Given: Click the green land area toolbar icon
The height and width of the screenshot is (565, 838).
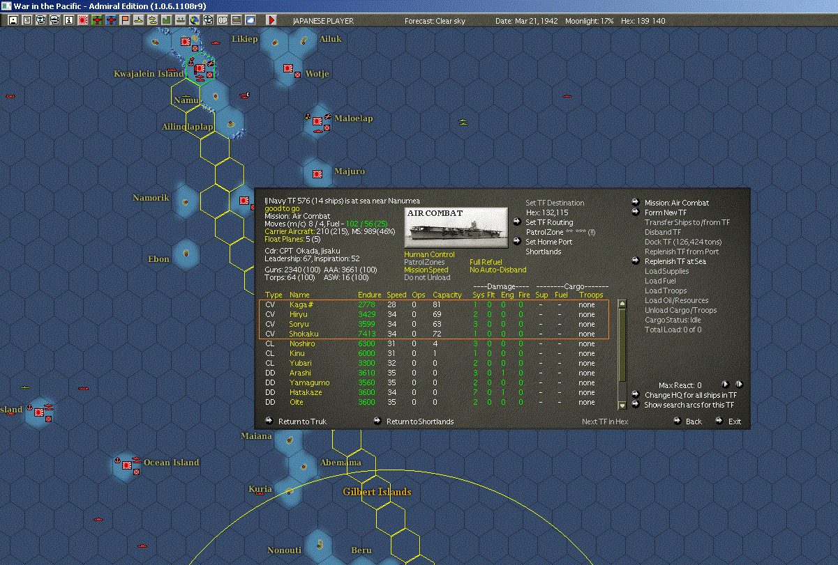Looking at the screenshot, I should [167, 20].
